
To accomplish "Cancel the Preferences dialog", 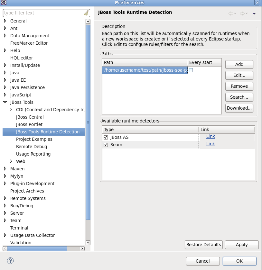I will pos(203,261).
